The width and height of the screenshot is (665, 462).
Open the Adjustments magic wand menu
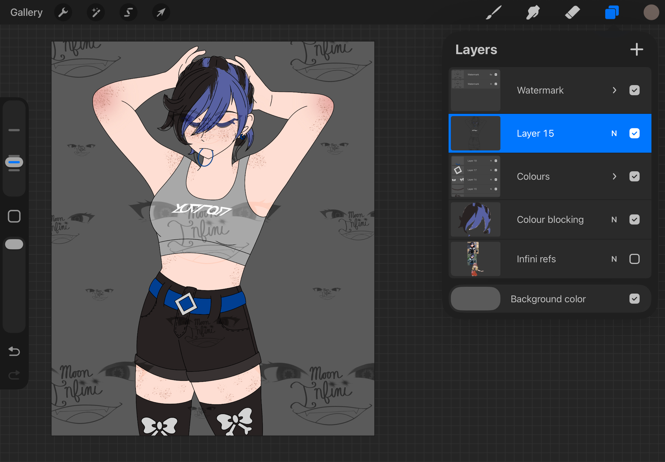point(96,13)
